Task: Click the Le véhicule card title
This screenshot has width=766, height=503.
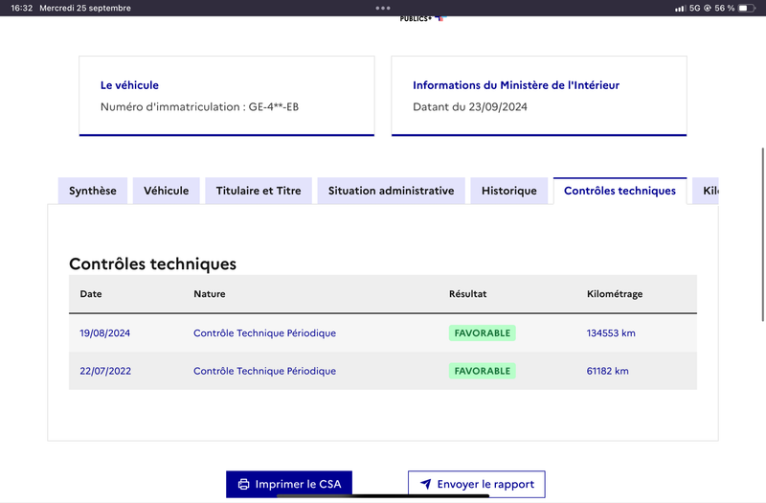Action: coord(129,85)
